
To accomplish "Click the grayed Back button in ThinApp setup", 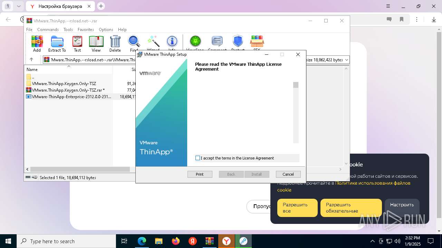I will [231, 174].
